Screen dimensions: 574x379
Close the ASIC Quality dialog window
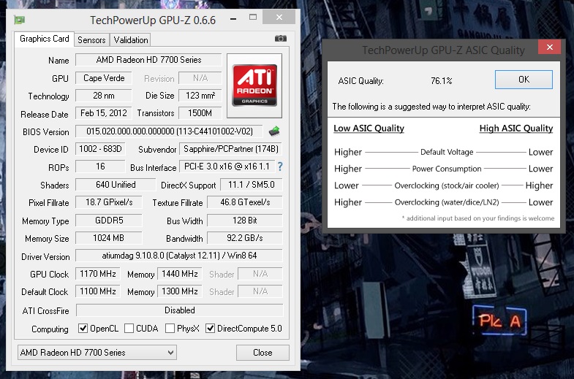[549, 47]
